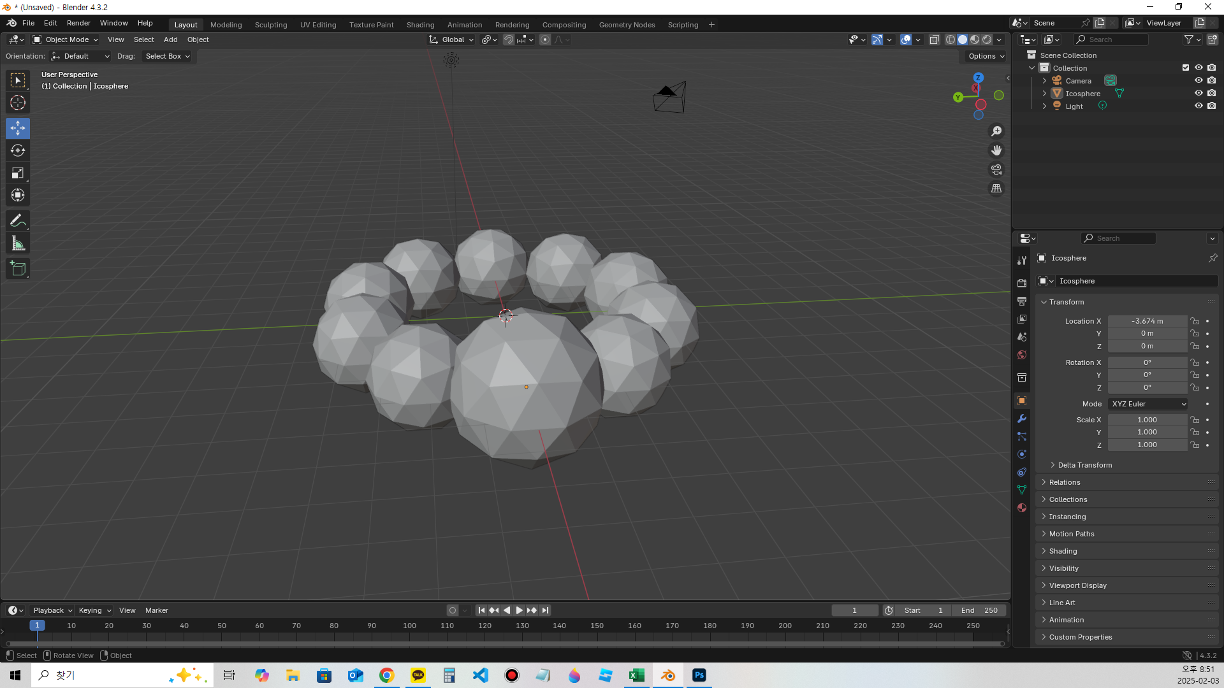Open the Object Mode dropdown
Screen dimensions: 1224x688
[x=66, y=39]
